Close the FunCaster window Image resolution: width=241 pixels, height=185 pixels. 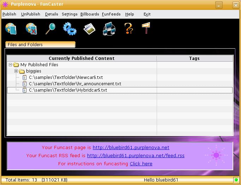pyautogui.click(x=236, y=5)
